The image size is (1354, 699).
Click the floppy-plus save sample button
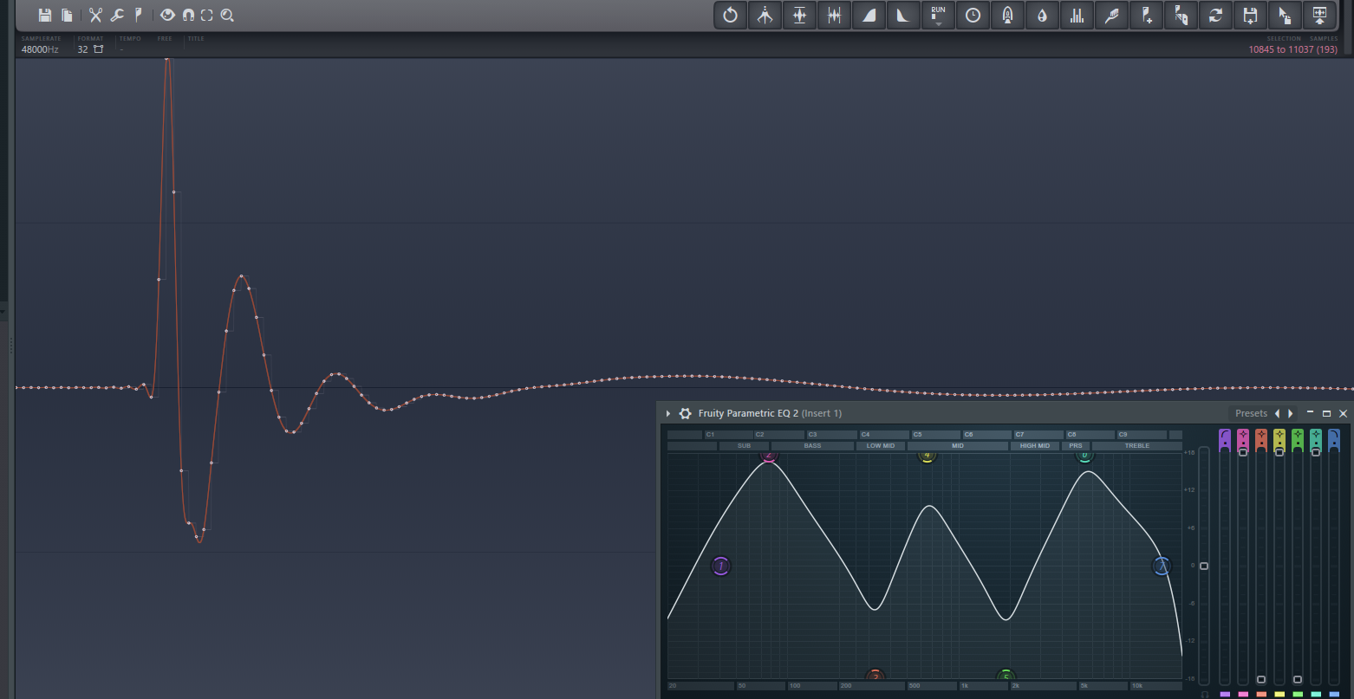[x=1250, y=15]
